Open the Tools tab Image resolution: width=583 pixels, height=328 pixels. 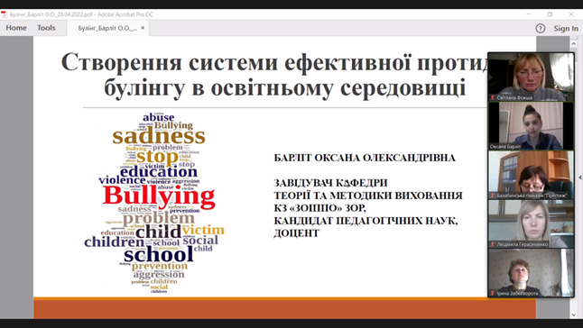46,28
